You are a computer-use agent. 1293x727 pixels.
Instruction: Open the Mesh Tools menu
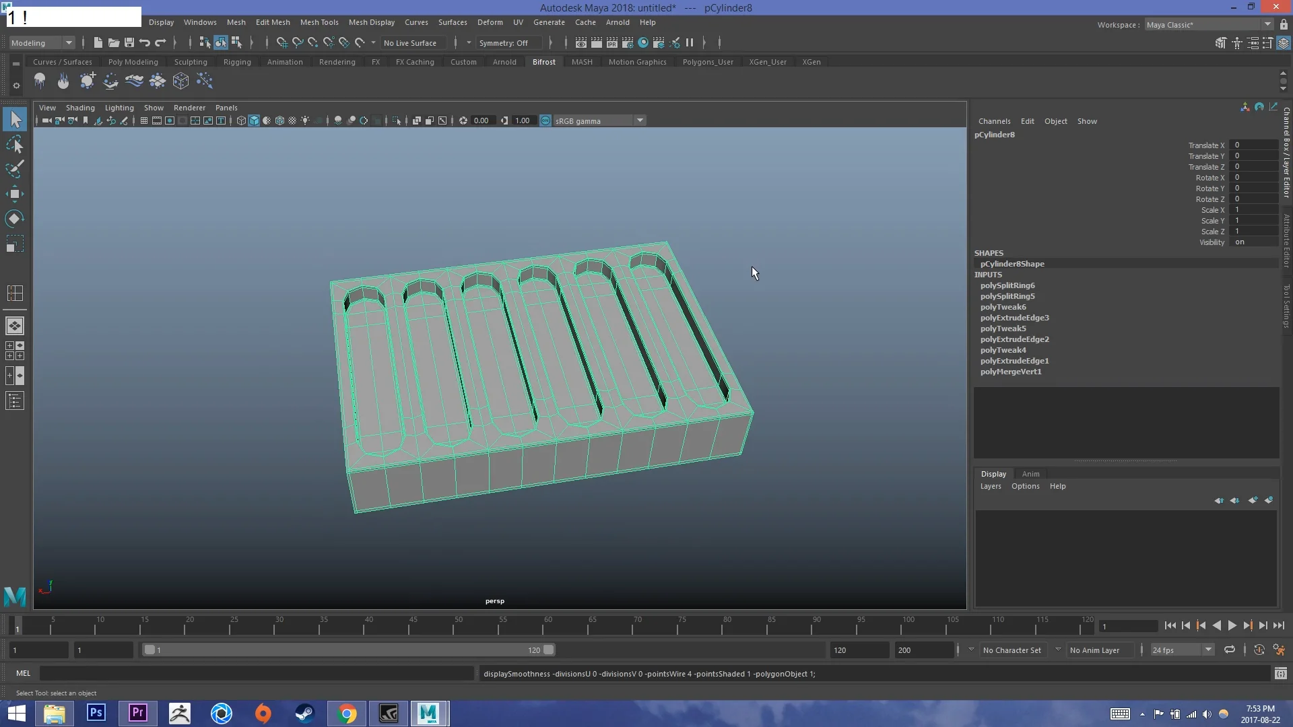(x=319, y=22)
